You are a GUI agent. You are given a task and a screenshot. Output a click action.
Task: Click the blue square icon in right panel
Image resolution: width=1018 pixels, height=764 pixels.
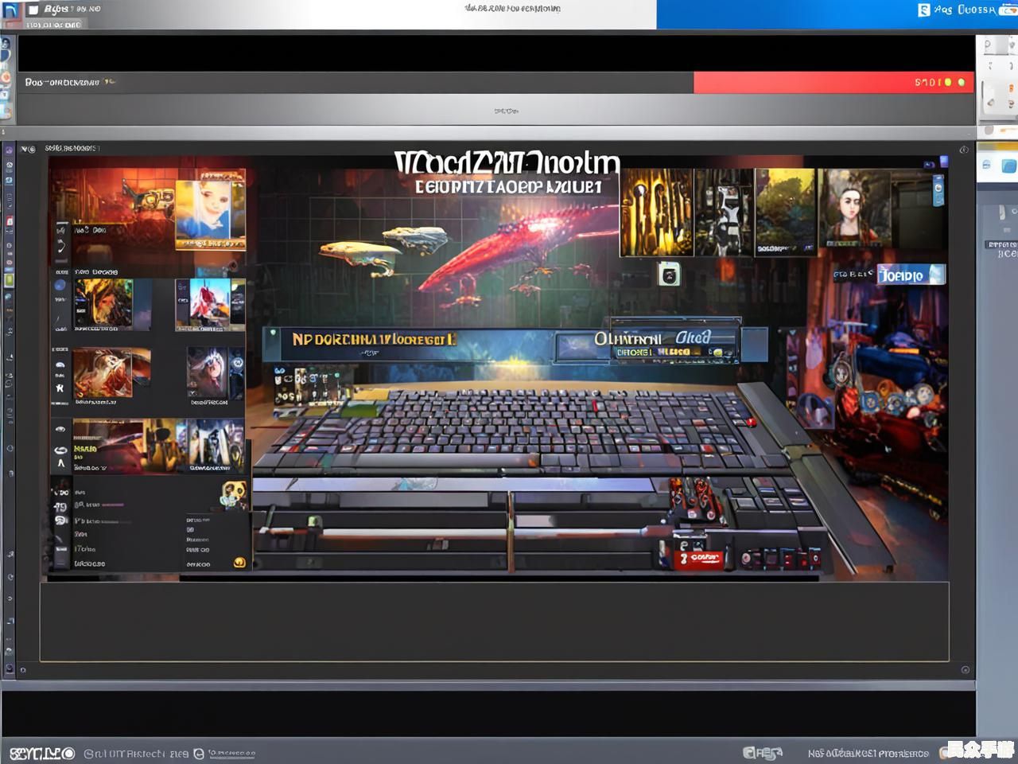coord(1008,166)
